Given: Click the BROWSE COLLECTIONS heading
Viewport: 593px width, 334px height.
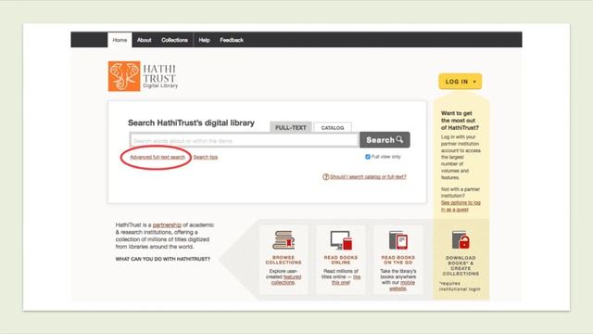Looking at the screenshot, I should coord(284,260).
